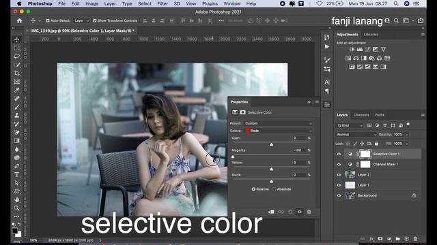
Task: Choose the Relative radio option
Action: pyautogui.click(x=253, y=189)
